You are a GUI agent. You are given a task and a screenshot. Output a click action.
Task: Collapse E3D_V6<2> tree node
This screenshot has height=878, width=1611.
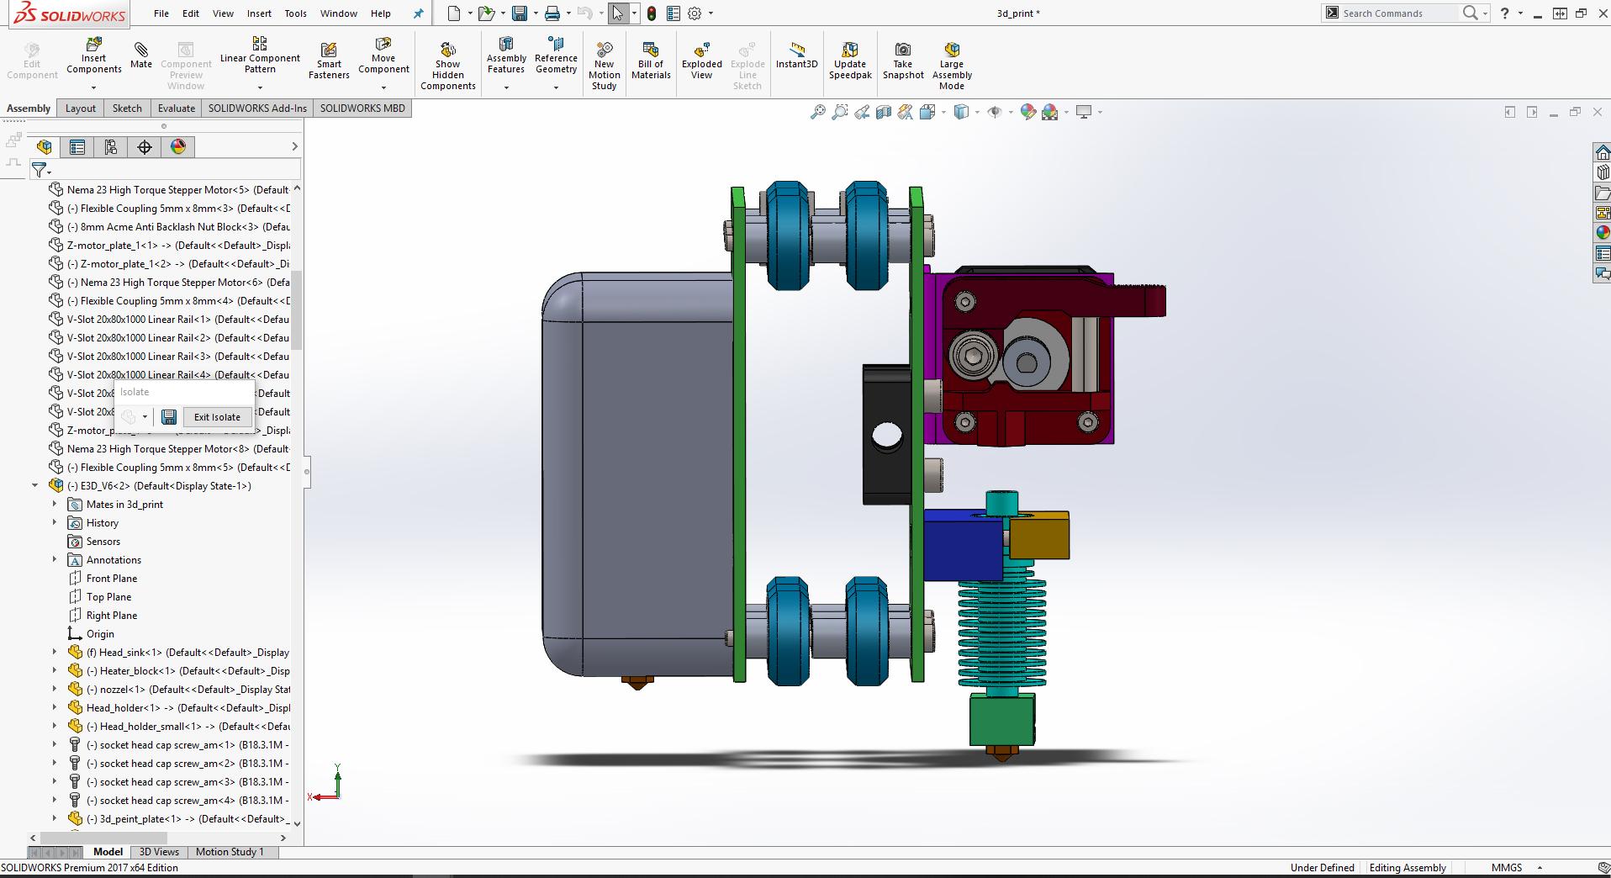[x=34, y=486]
